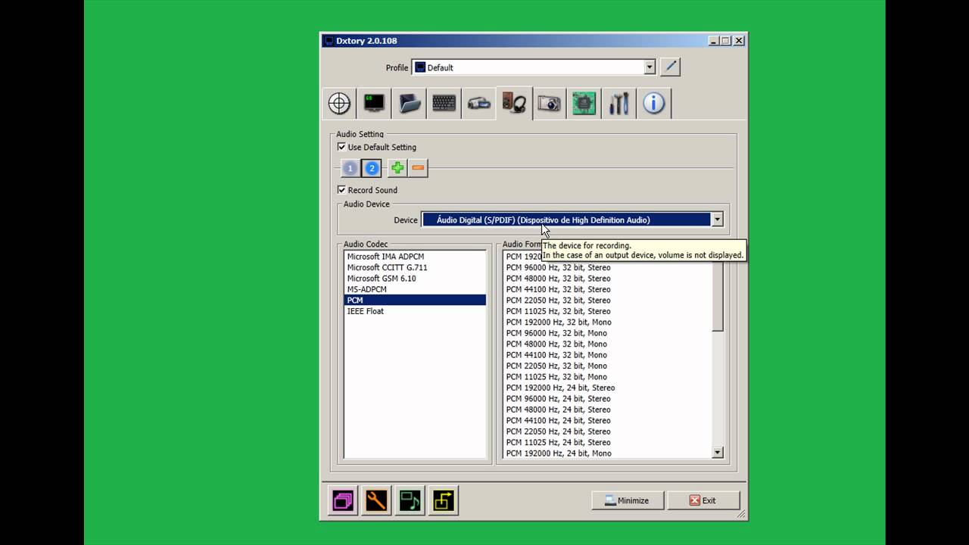Open the speaker and headphones audio tab

point(515,103)
